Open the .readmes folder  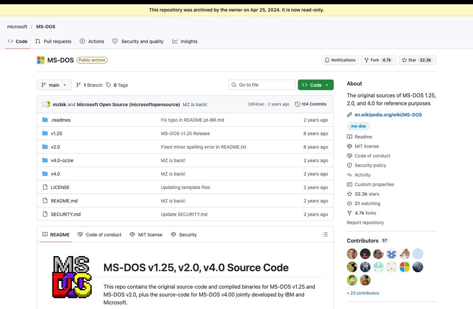pyautogui.click(x=61, y=120)
